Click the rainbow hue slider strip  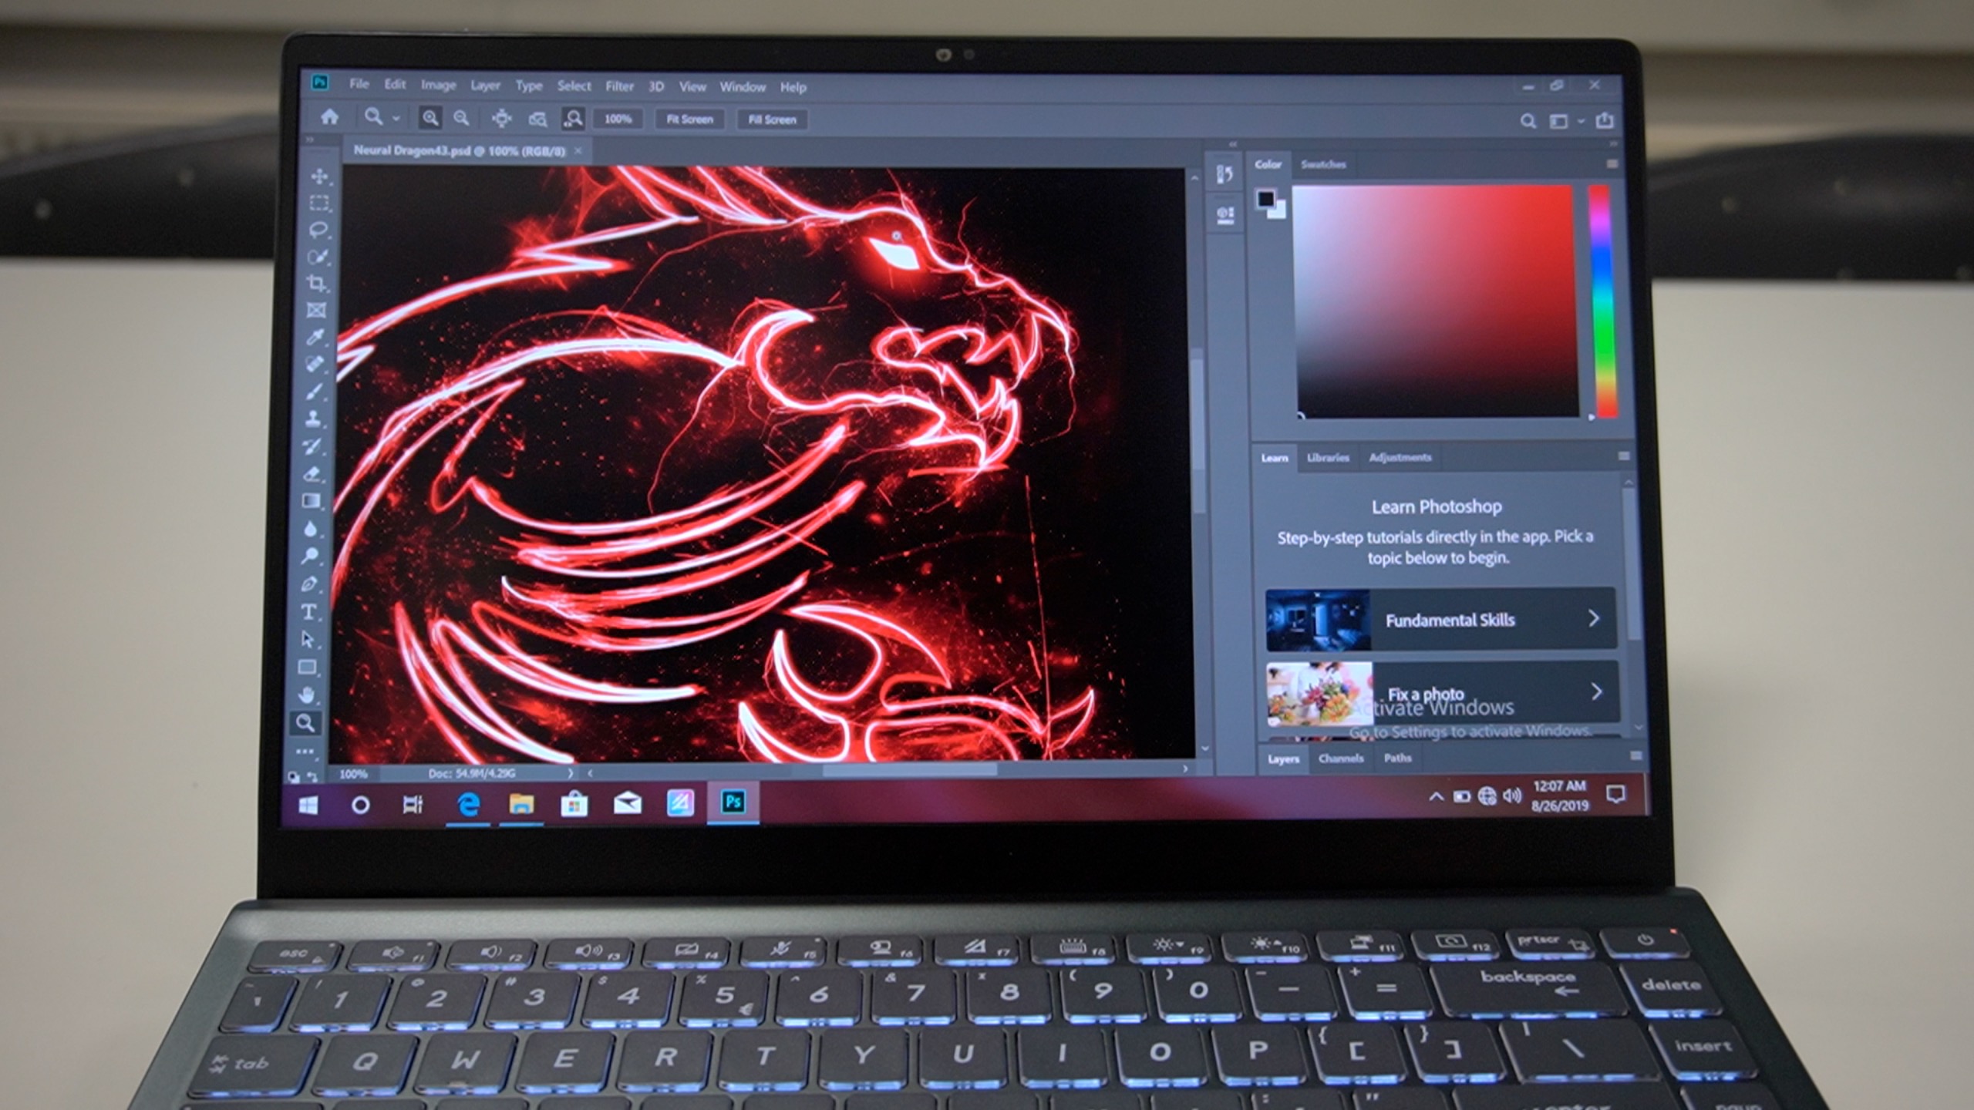coord(1603,301)
